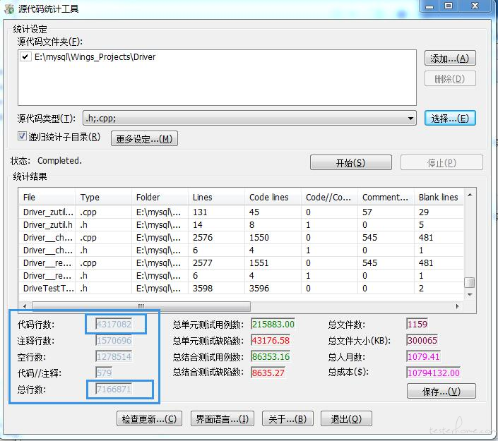498x441 pixels.
Task: Click the 停止(P) stop button
Action: click(441, 162)
